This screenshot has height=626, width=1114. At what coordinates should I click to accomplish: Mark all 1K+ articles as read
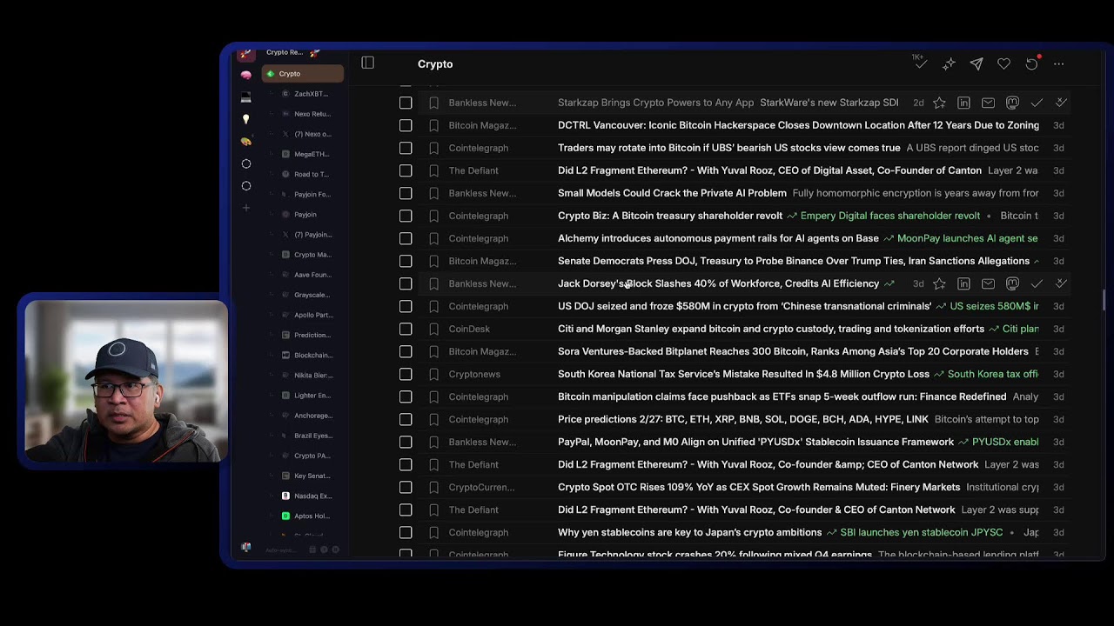click(920, 63)
